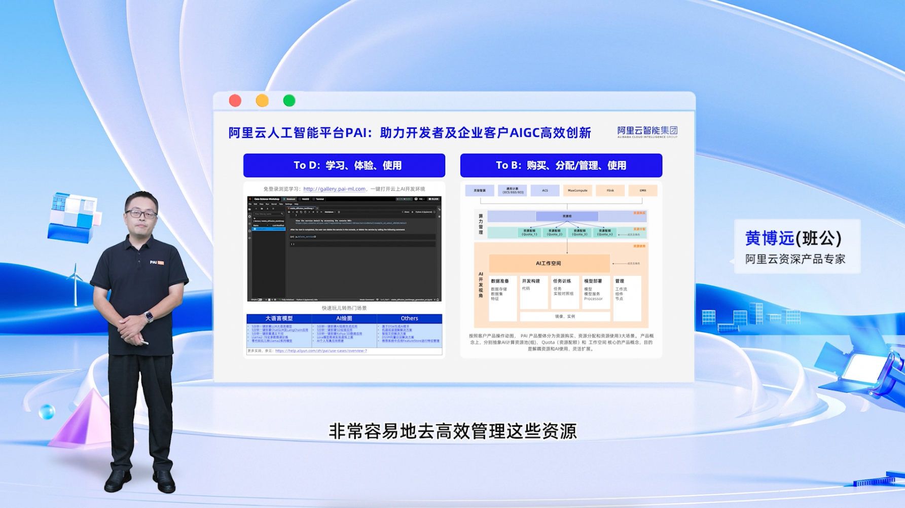Open the help.aliyun.com use-cases overview link
This screenshot has height=508, width=905.
coord(321,351)
